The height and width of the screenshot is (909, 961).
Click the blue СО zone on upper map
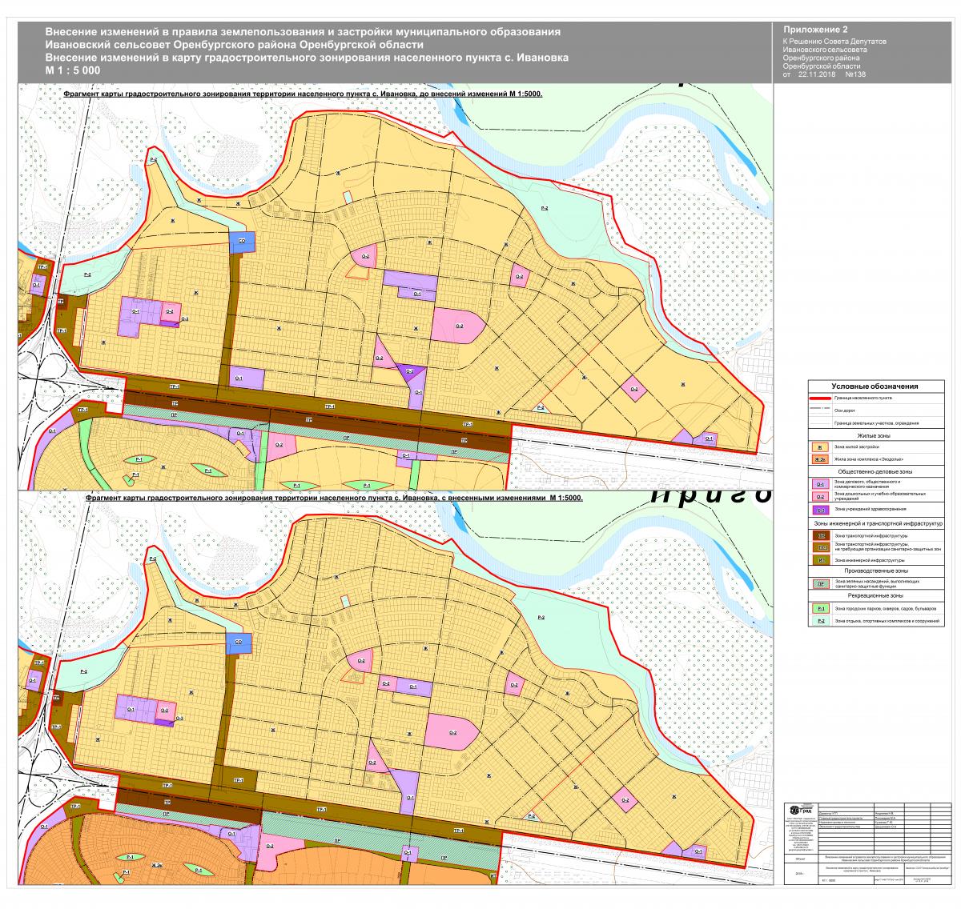242,242
